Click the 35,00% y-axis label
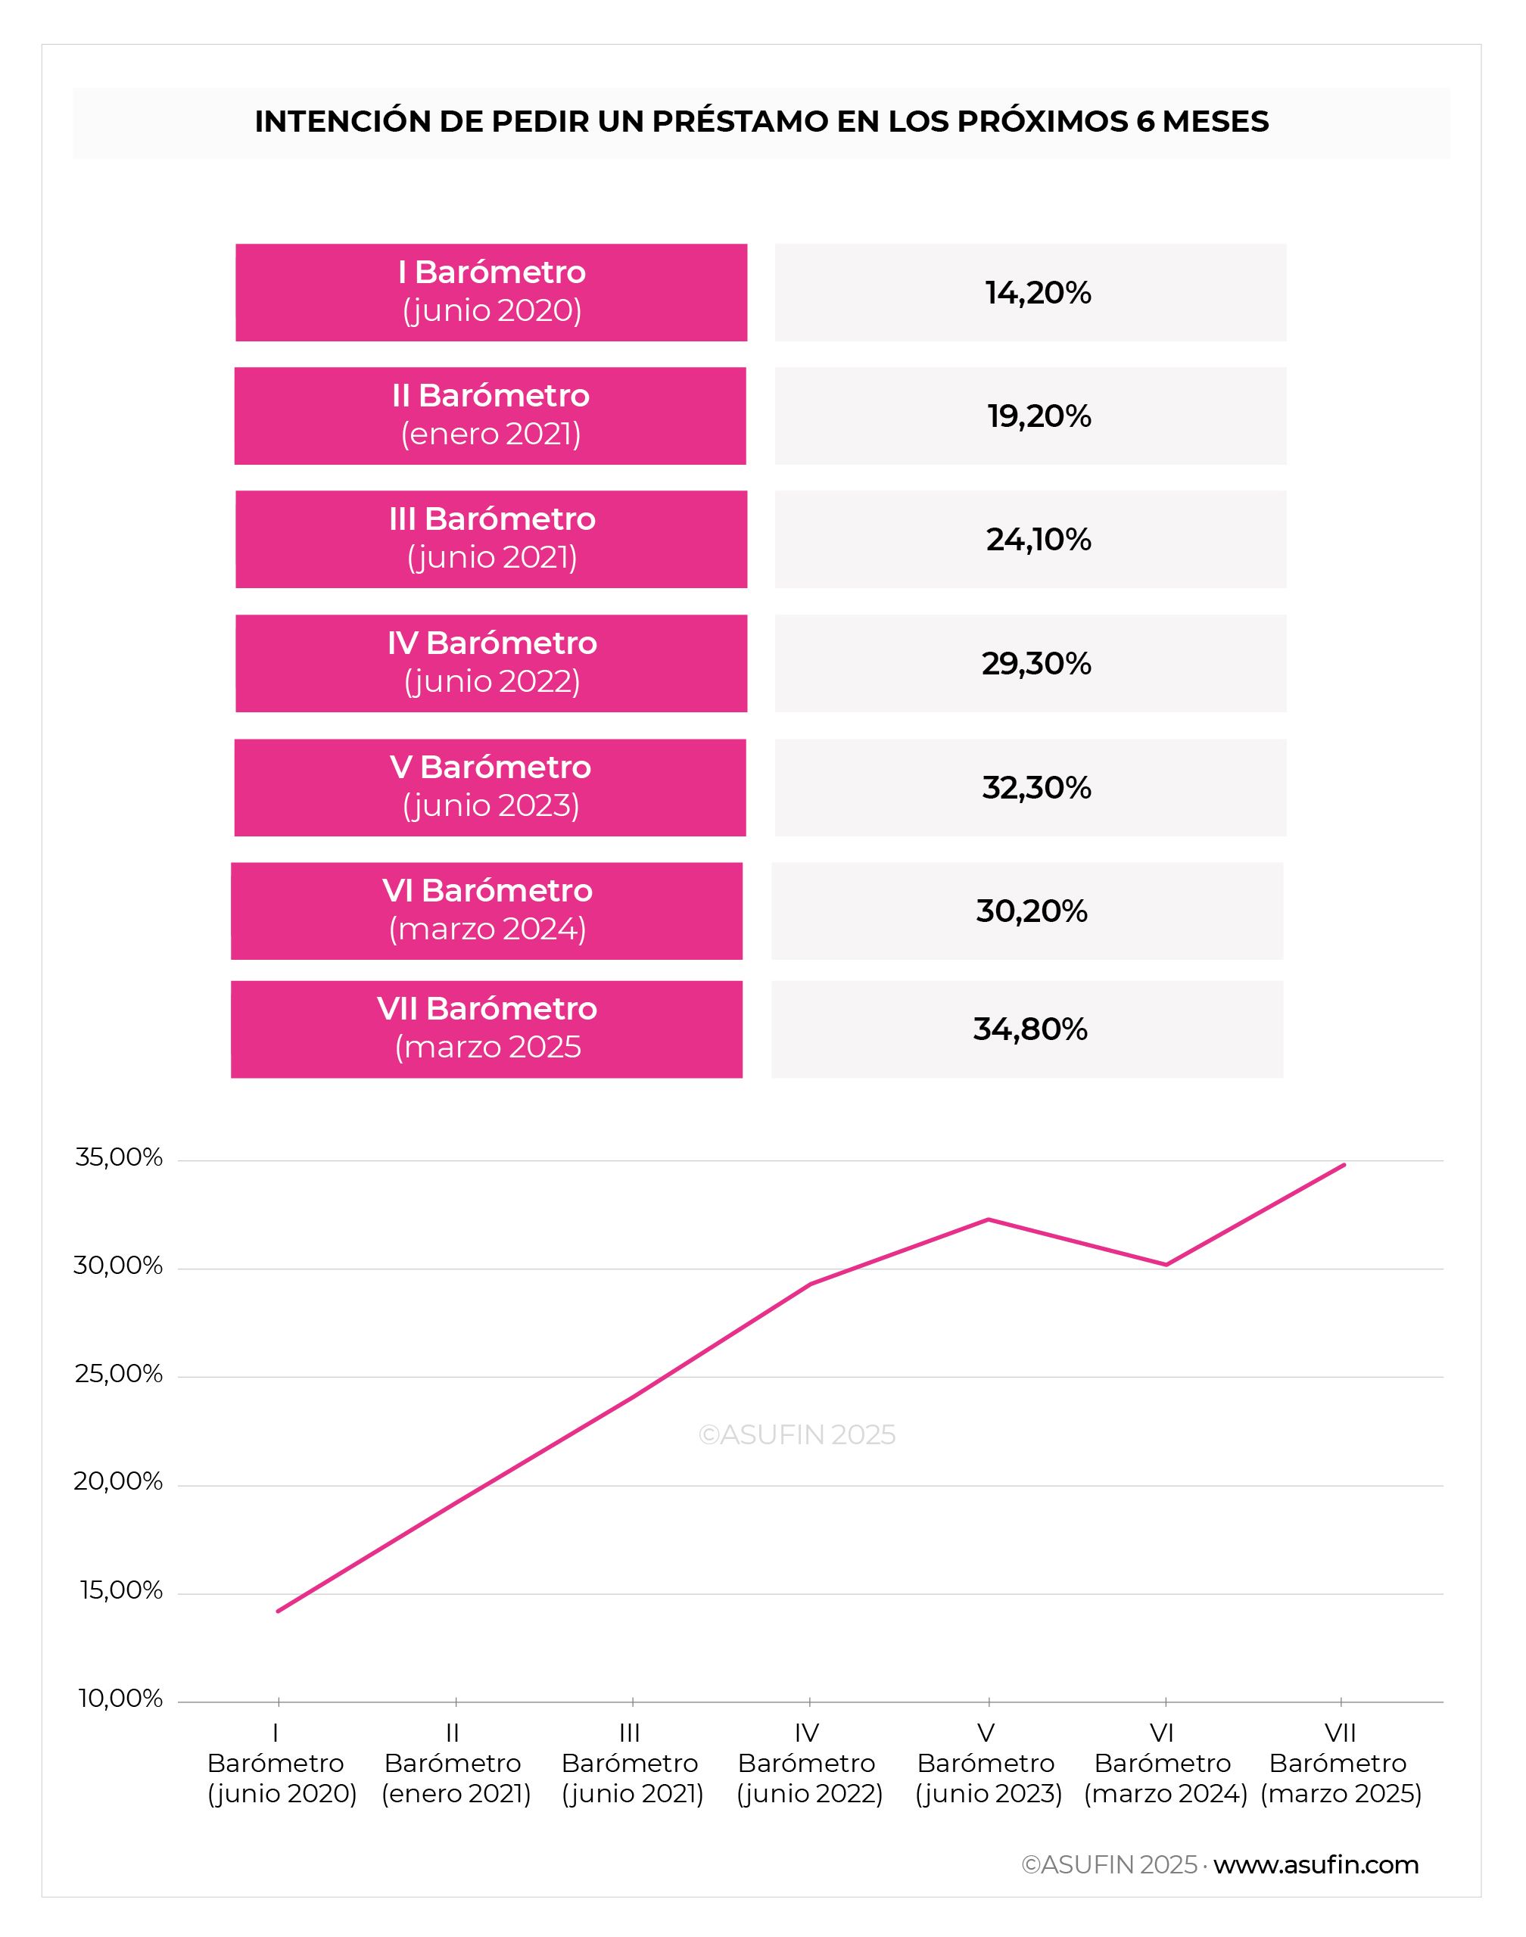 pos(119,1158)
